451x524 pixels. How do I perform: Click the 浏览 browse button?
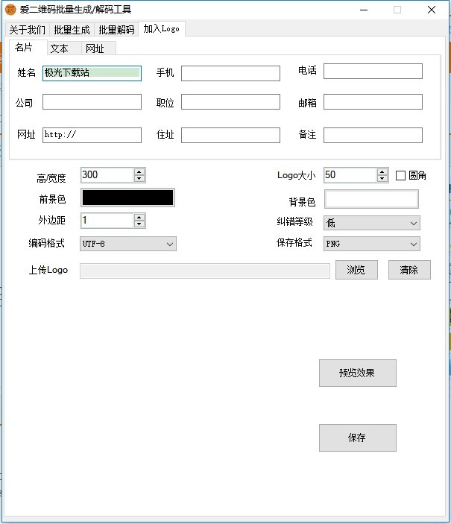click(356, 270)
